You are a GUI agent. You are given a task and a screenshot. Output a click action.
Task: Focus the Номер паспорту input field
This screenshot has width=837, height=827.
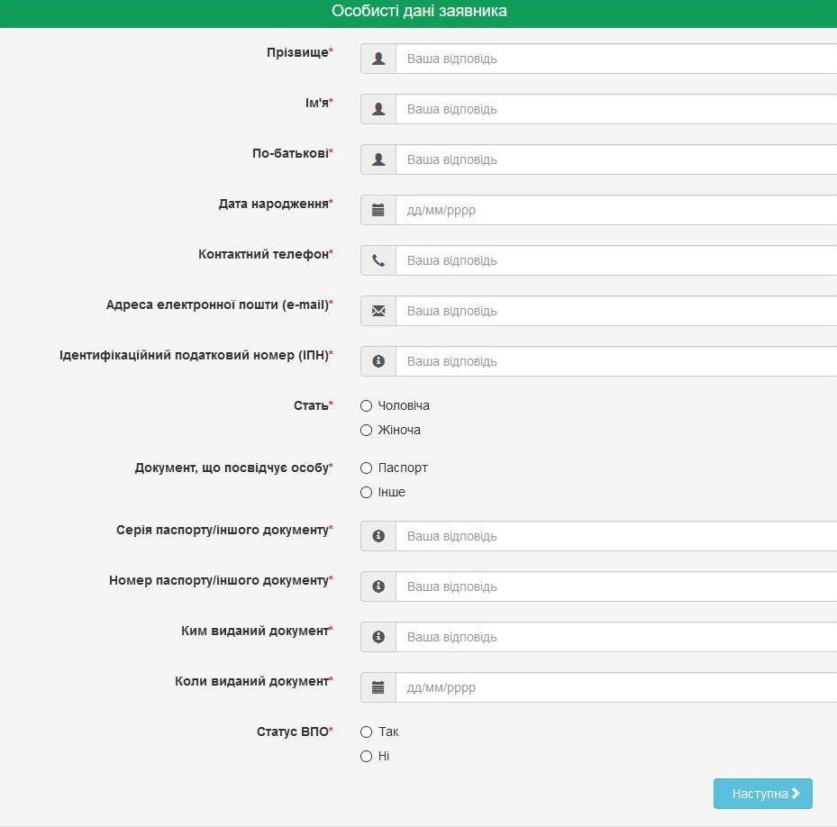pyautogui.click(x=616, y=586)
